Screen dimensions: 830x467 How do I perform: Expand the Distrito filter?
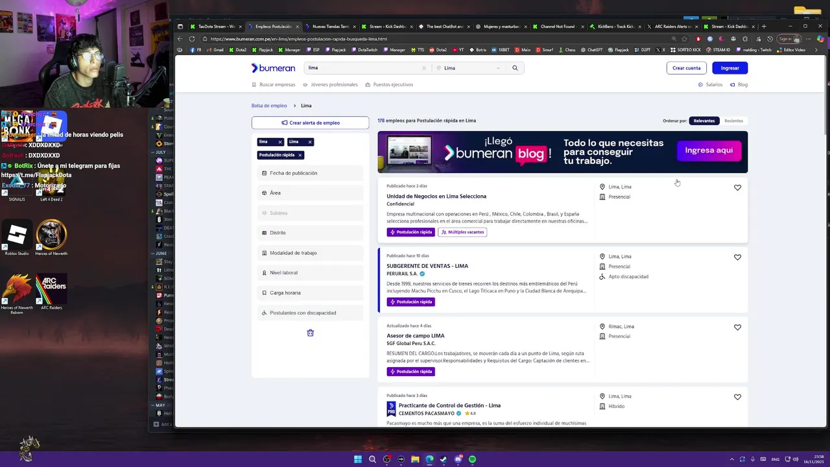coord(310,233)
